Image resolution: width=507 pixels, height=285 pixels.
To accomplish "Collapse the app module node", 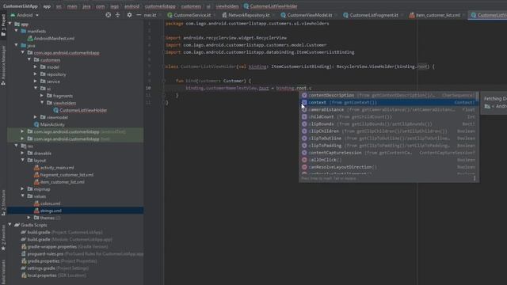I will pyautogui.click(x=10, y=24).
